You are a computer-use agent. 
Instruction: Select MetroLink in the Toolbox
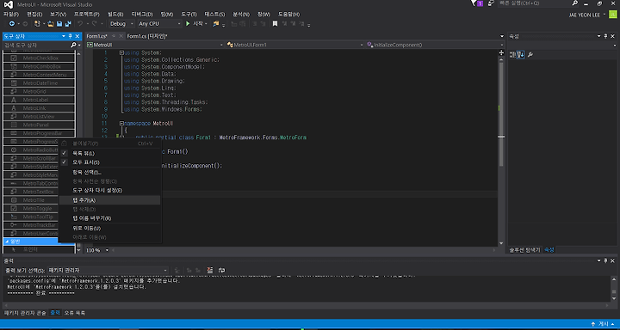click(x=39, y=108)
